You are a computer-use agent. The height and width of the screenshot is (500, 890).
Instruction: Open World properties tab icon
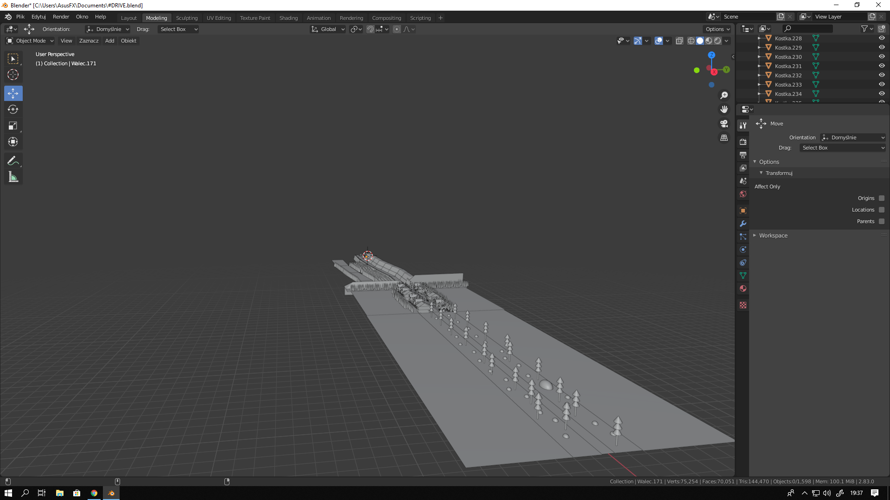743,194
